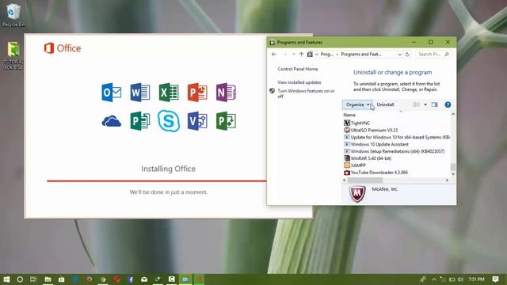This screenshot has width=507, height=285.
Task: Open the Windows Start menu
Action: coord(6,279)
